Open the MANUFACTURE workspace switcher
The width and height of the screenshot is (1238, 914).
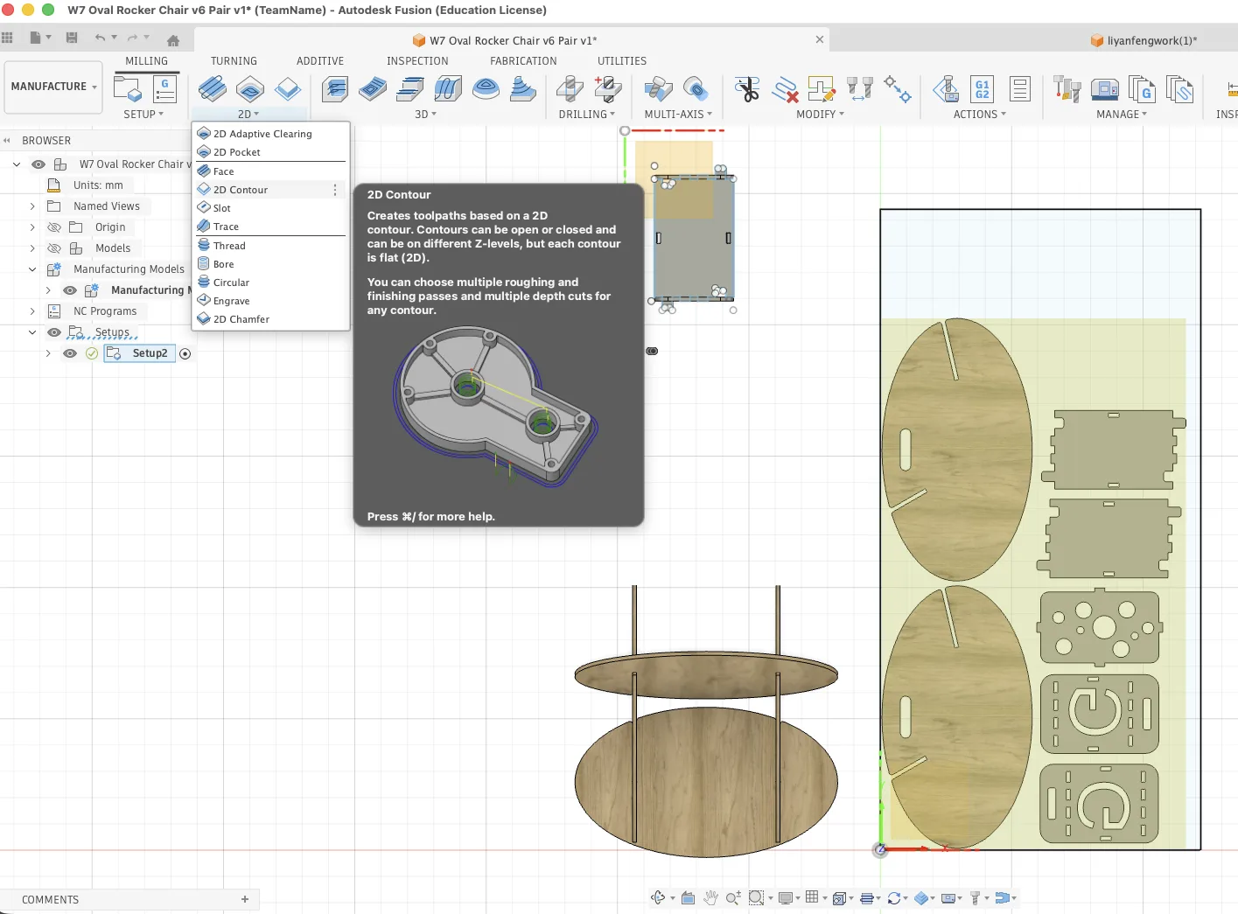[52, 87]
